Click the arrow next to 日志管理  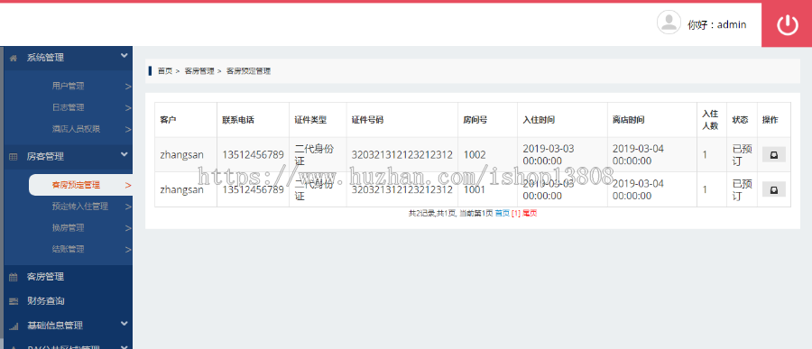[x=128, y=108]
